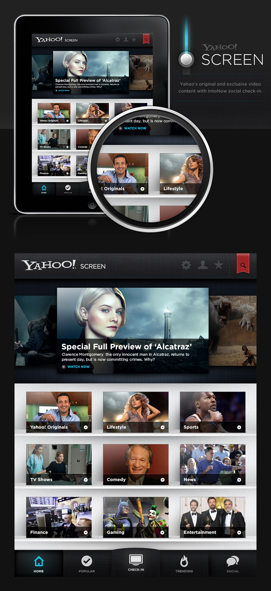
Task: Show the previous slide left of large Alcatraz banner
Action: pyautogui.click(x=36, y=331)
